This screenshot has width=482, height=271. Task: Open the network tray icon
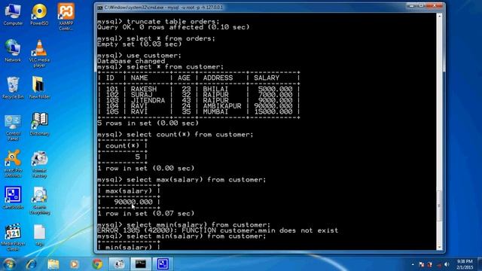pos(438,264)
